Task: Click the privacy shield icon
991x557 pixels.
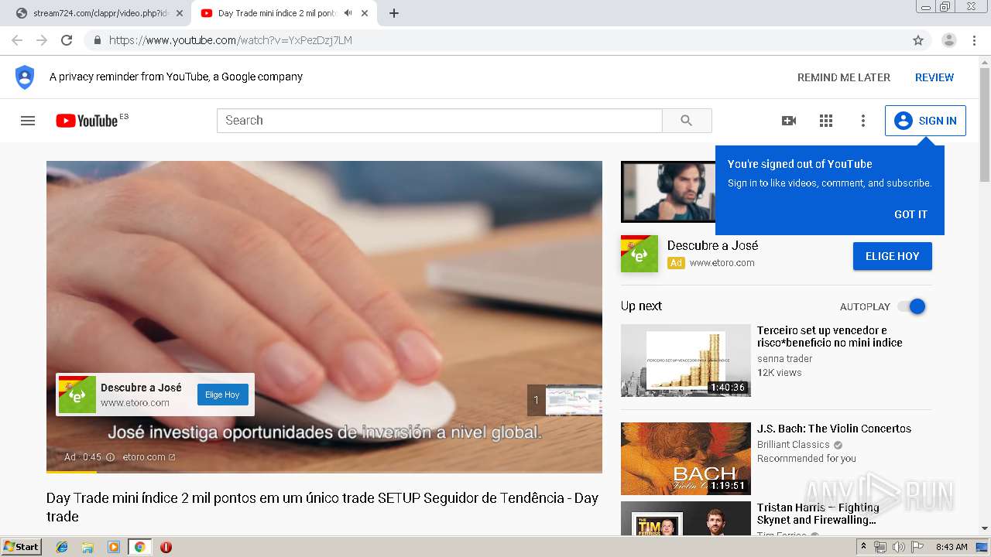Action: [x=25, y=77]
